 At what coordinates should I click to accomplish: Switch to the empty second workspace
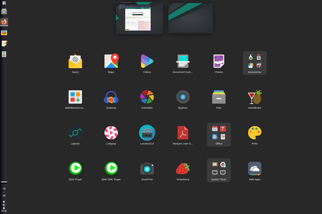[190, 18]
